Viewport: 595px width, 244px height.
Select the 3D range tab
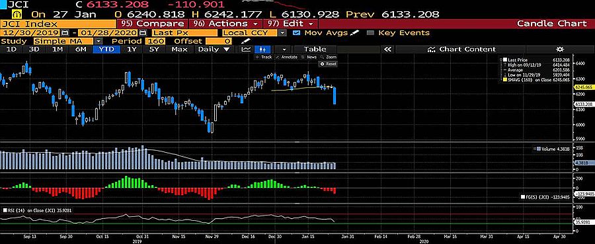click(34, 50)
